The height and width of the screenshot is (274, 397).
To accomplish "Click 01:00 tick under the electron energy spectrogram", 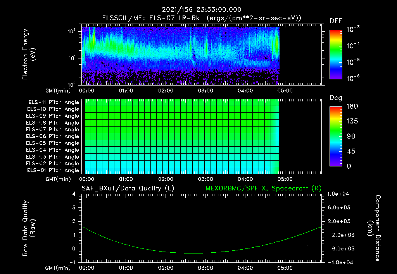I will 126,91.
